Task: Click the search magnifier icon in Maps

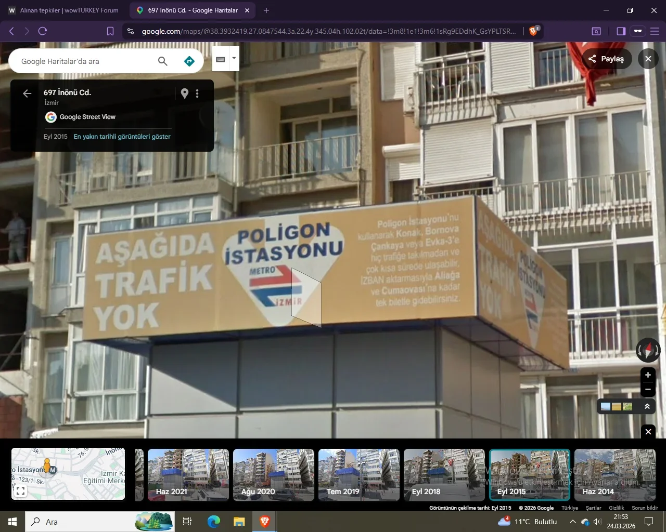Action: [163, 61]
